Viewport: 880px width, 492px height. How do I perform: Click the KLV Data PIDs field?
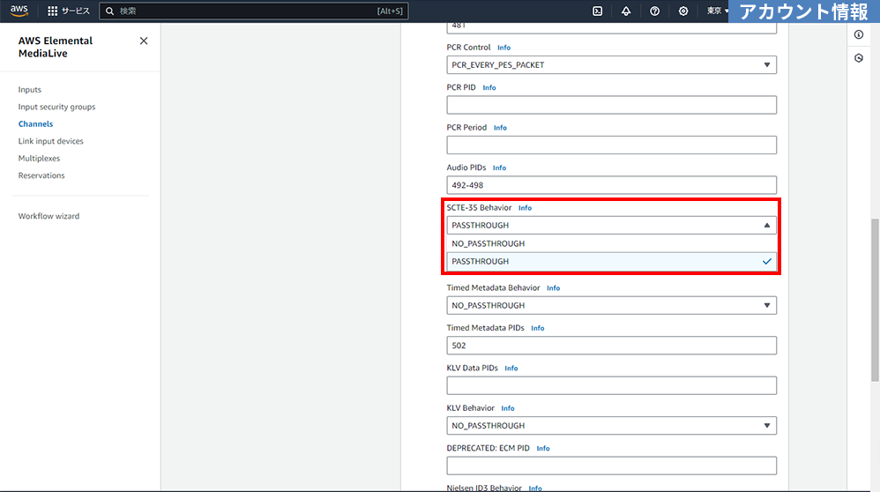[x=611, y=386]
